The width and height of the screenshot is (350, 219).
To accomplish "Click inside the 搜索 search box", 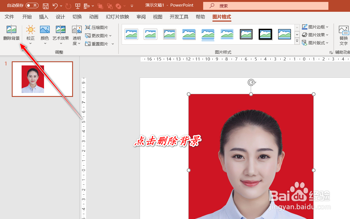I will pos(265,6).
